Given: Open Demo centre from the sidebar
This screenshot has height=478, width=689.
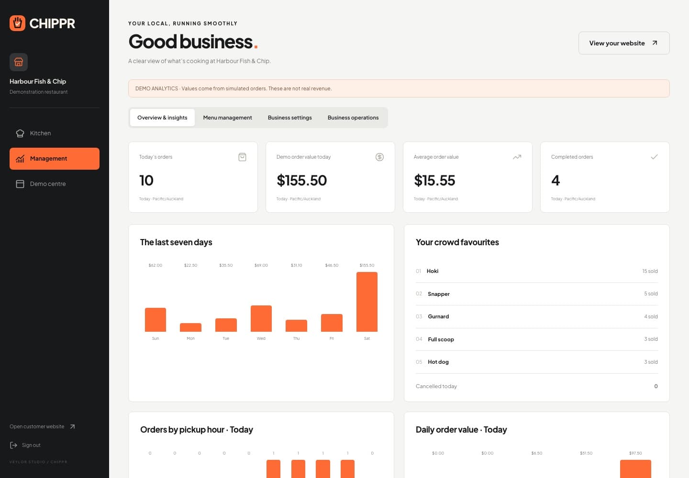Looking at the screenshot, I should coord(55,184).
